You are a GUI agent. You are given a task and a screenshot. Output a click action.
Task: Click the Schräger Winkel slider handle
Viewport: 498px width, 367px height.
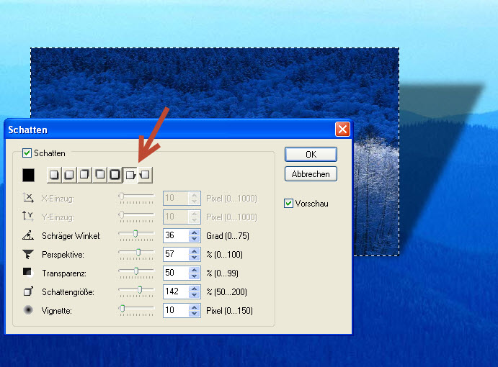pos(135,234)
